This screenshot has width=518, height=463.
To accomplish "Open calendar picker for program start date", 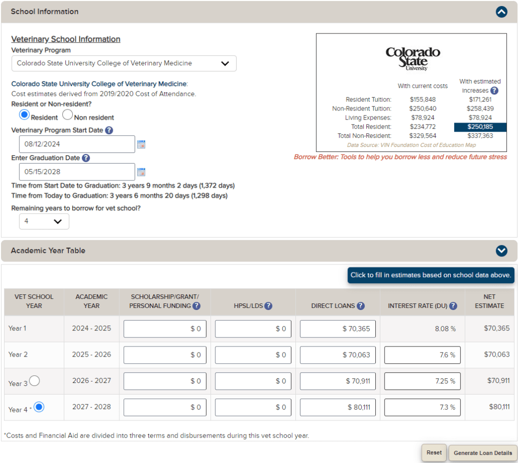I will 141,144.
